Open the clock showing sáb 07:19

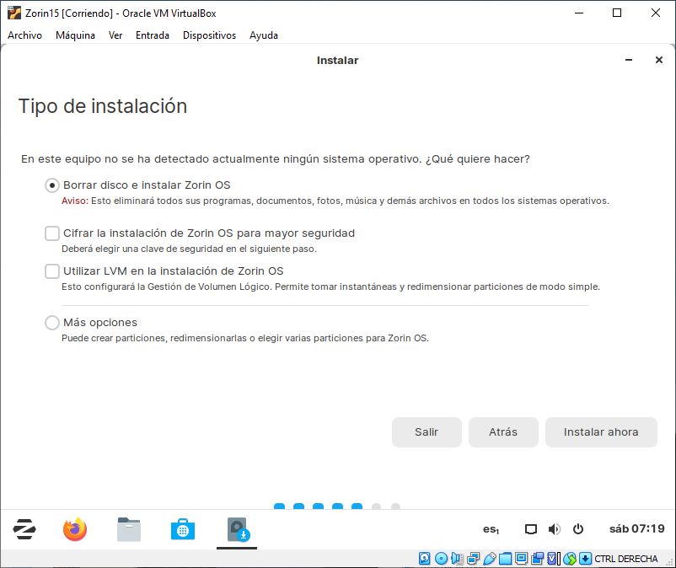pos(636,529)
